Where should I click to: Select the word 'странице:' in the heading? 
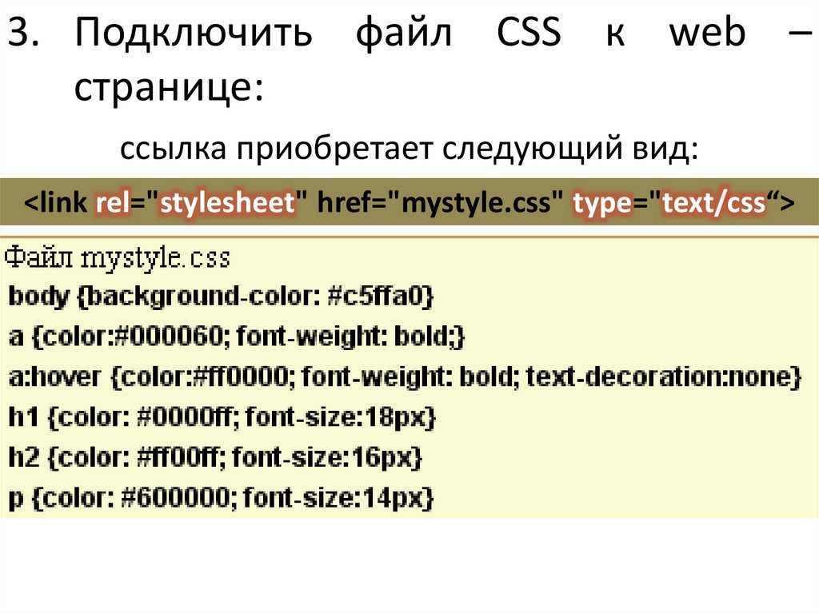[x=169, y=88]
